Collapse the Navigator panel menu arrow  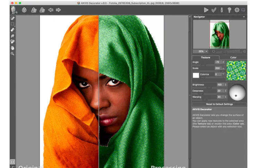click(x=244, y=17)
